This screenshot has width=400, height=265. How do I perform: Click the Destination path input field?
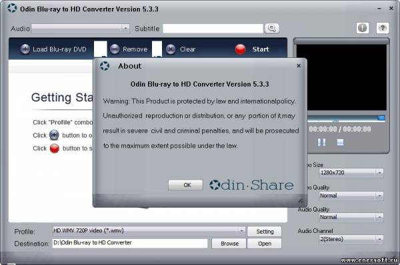130,243
